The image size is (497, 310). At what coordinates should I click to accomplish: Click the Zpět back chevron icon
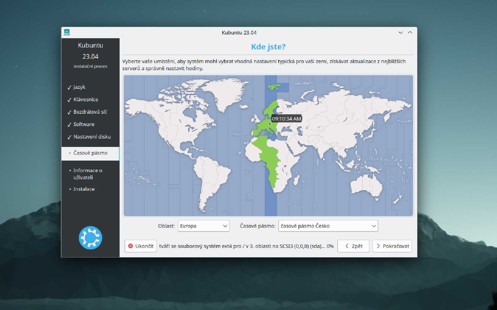(x=347, y=246)
